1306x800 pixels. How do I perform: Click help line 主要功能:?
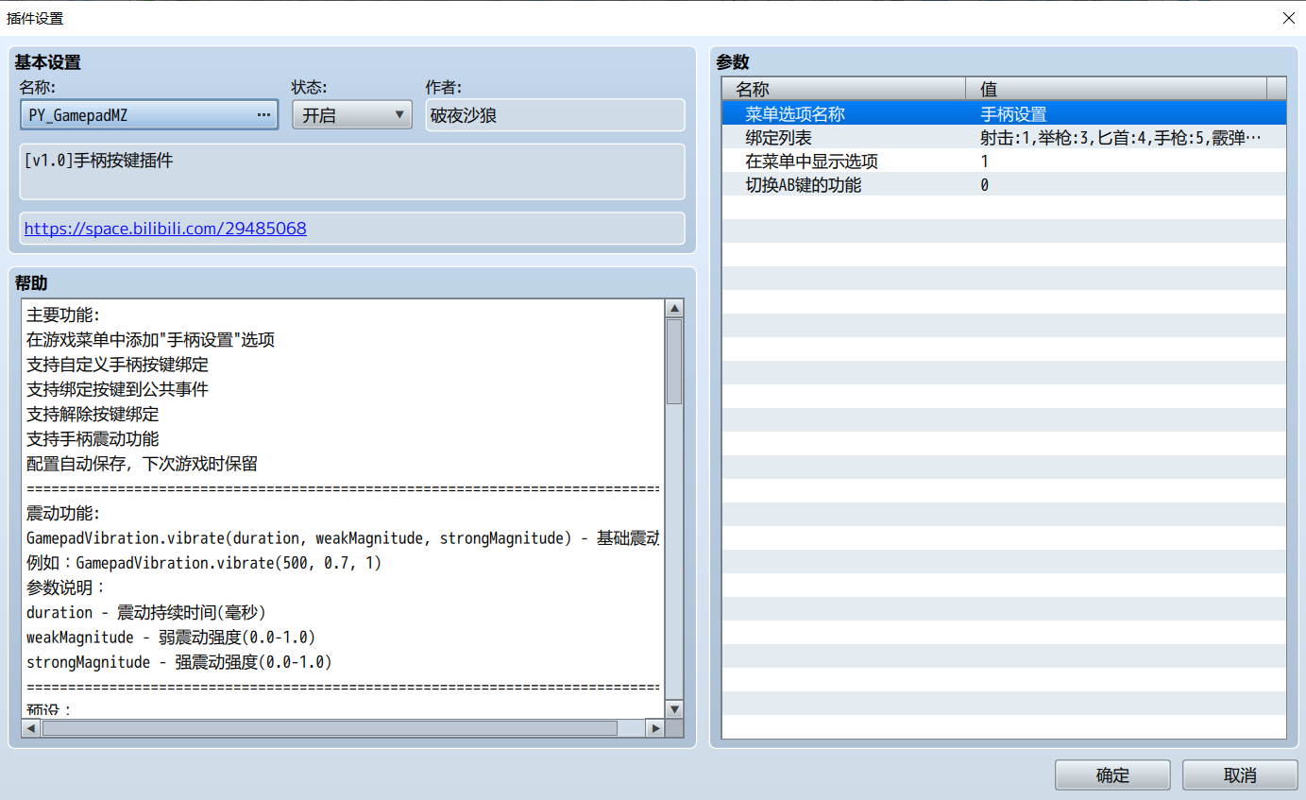point(63,315)
